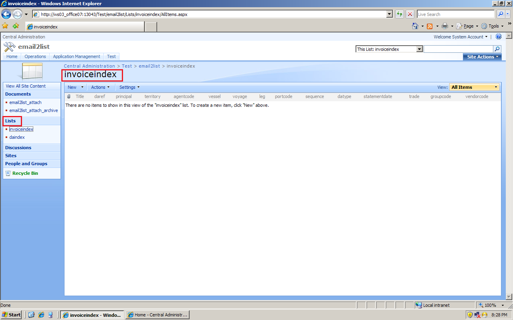The height and width of the screenshot is (320, 513).
Task: Click the Page icon in command bar
Action: coord(459,26)
